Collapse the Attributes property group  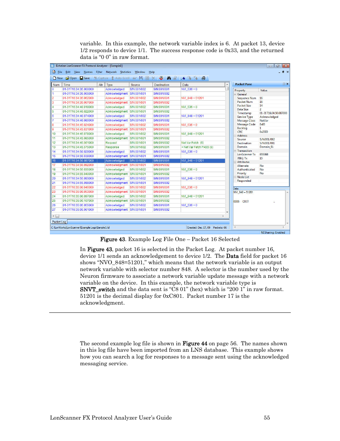[x=235, y=162]
